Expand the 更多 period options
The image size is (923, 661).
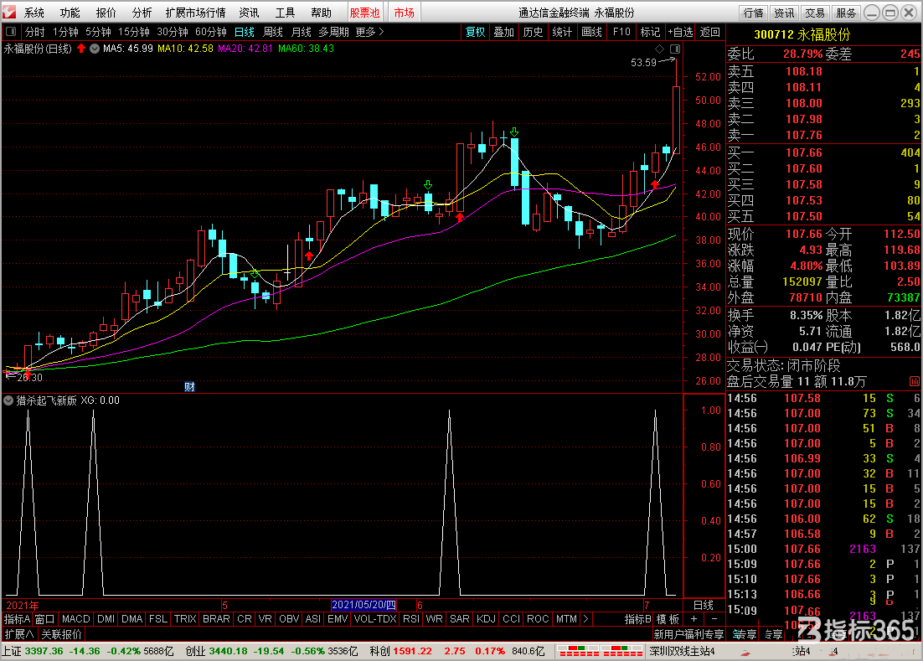pyautogui.click(x=369, y=32)
